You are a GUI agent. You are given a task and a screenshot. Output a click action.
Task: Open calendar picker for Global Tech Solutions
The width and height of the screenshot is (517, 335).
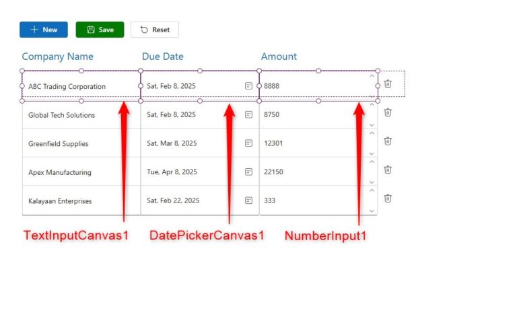point(248,115)
